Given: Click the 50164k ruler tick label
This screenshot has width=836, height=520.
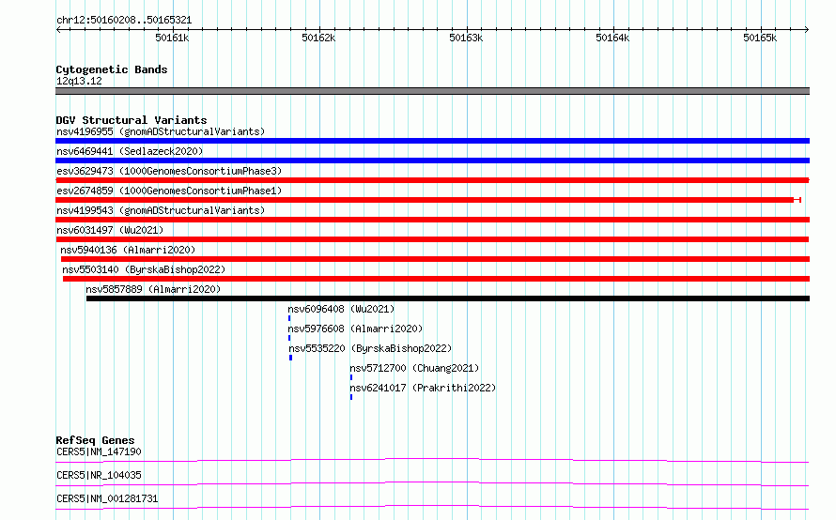Looking at the screenshot, I should pyautogui.click(x=612, y=38).
